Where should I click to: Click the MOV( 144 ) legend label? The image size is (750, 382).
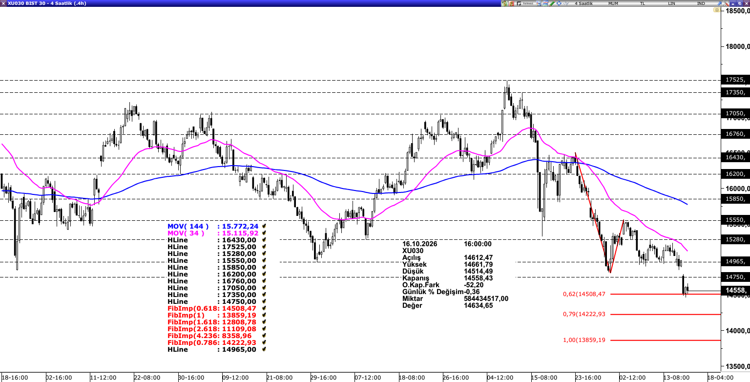point(188,226)
